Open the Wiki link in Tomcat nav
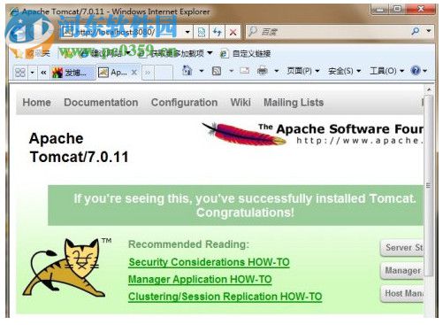443x325 pixels. click(241, 103)
